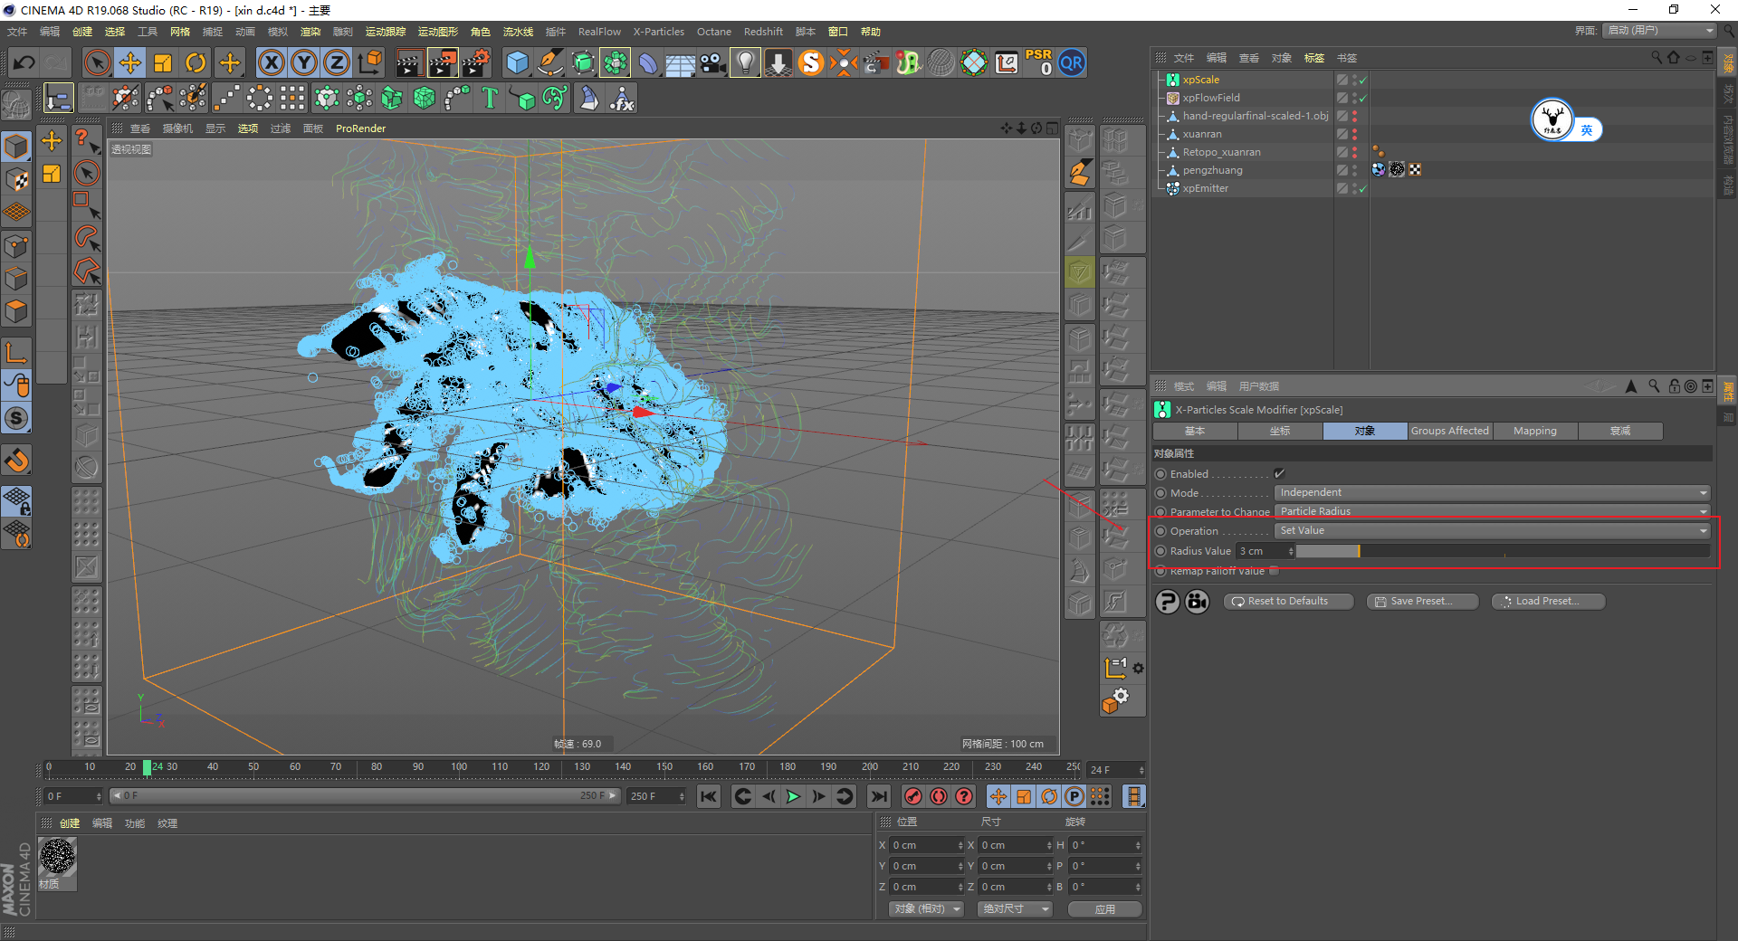Image resolution: width=1738 pixels, height=941 pixels.
Task: Click the PSR 0 reset icon
Action: pyautogui.click(x=1039, y=62)
